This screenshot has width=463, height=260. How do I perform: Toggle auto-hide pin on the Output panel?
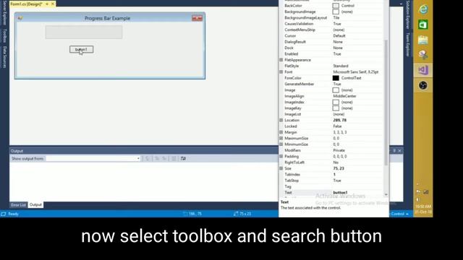[394, 151]
